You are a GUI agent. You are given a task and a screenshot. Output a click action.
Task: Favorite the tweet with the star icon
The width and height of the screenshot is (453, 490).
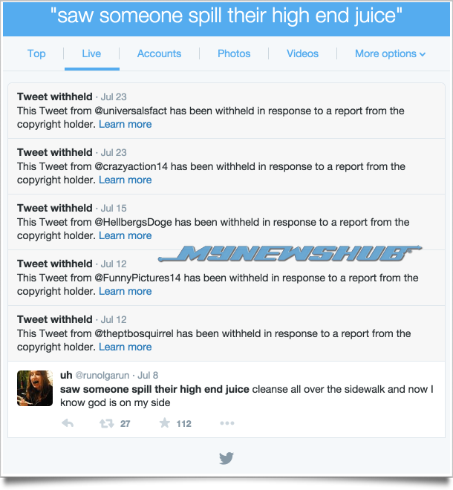pyautogui.click(x=164, y=423)
